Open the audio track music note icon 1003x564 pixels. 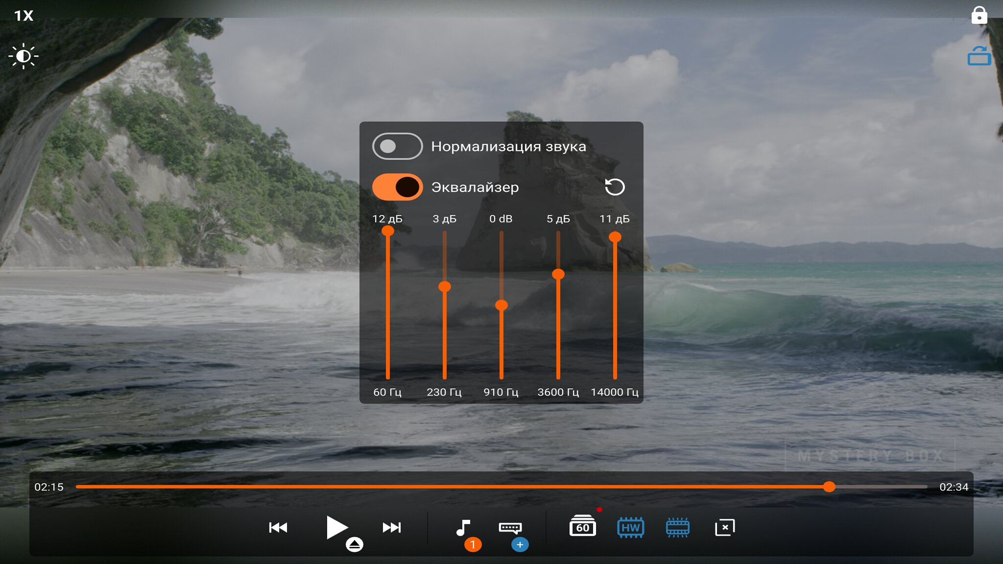coord(463,528)
